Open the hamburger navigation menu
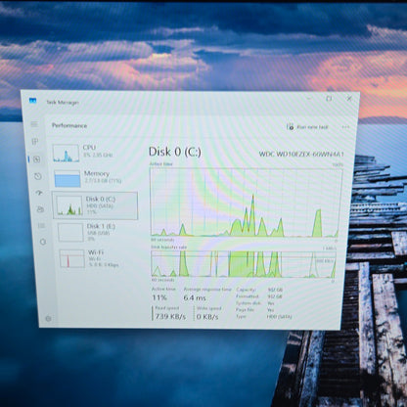Image resolution: width=407 pixels, height=407 pixels. [34, 124]
